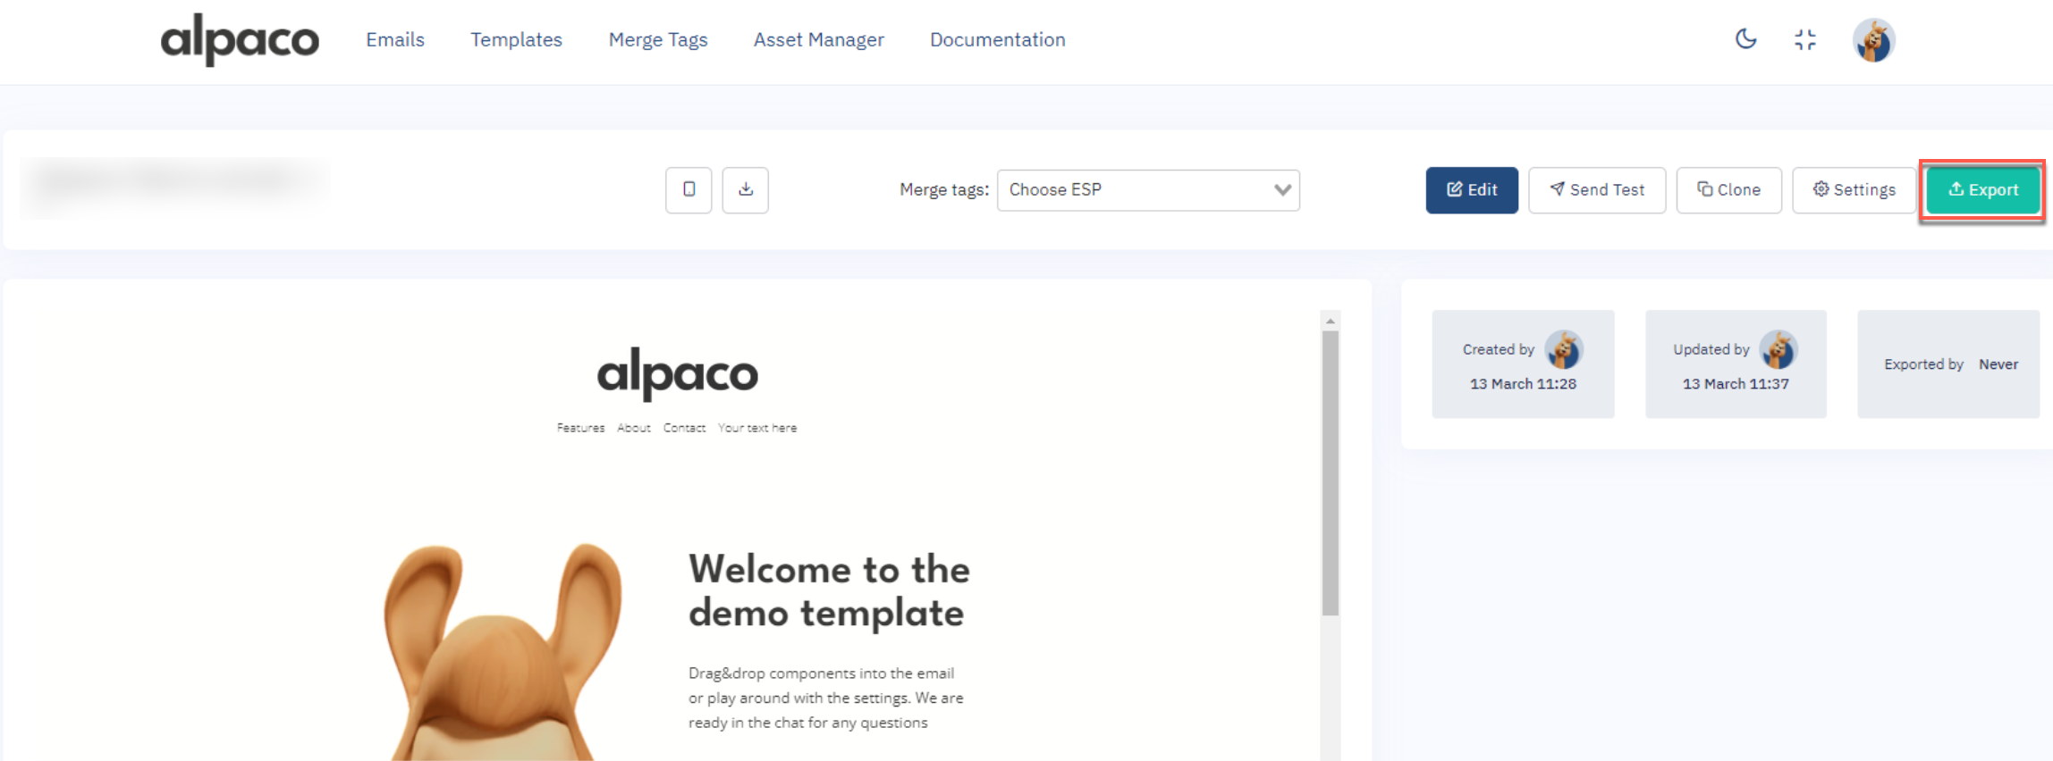Click 'Your text here' link in preview
The width and height of the screenshot is (2053, 761).
[757, 428]
